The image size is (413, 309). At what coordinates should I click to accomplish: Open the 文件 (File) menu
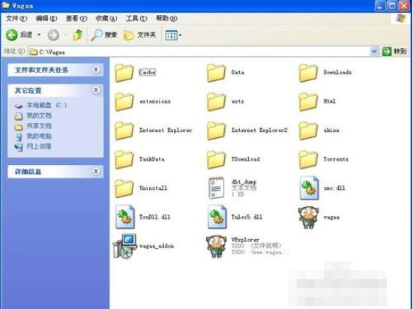pyautogui.click(x=16, y=18)
